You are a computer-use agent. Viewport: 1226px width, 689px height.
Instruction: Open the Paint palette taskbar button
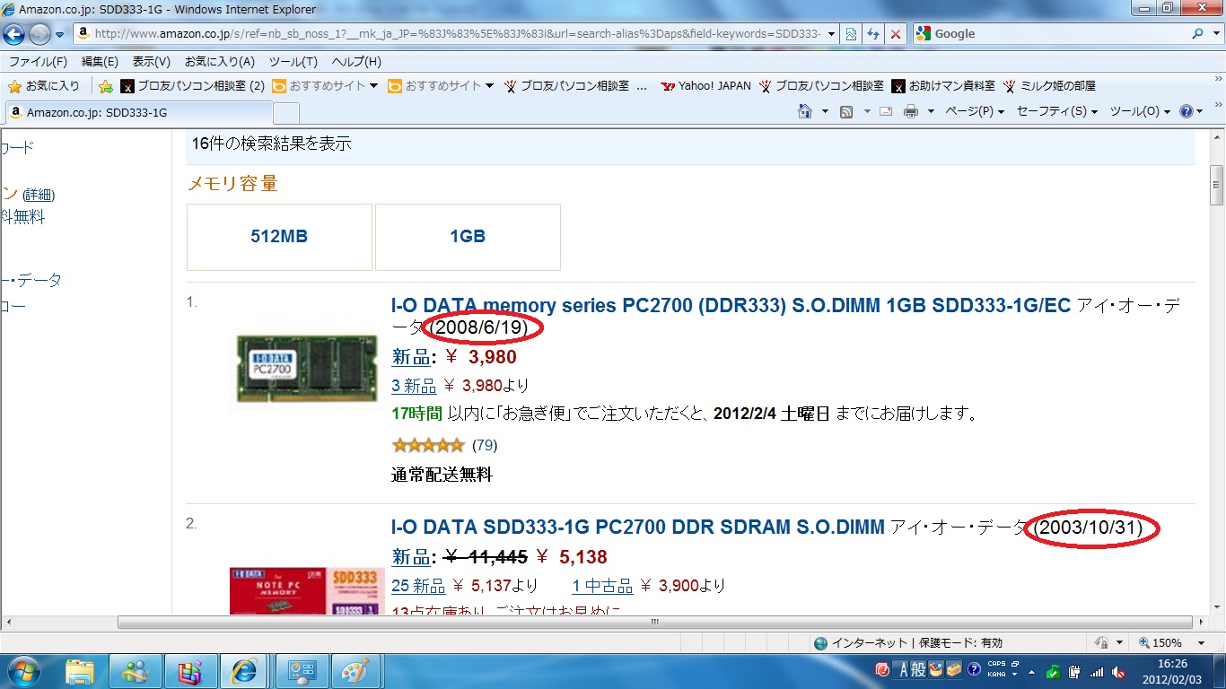pyautogui.click(x=355, y=671)
